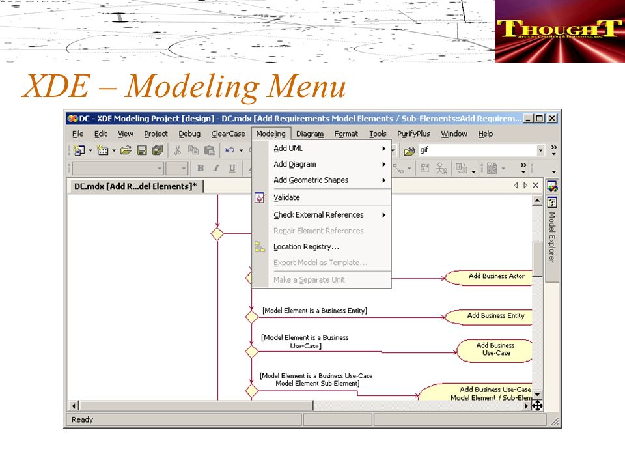Click the Validate menu icon
This screenshot has width=625, height=469.
(260, 197)
